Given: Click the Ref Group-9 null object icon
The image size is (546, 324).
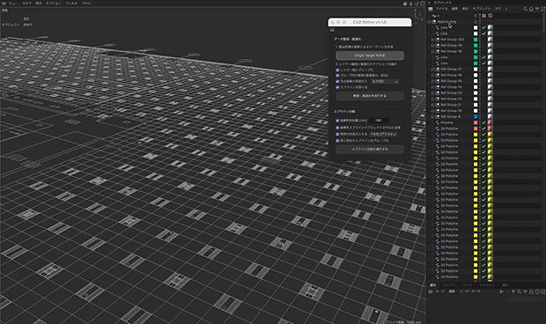Looking at the screenshot, I should (x=438, y=116).
